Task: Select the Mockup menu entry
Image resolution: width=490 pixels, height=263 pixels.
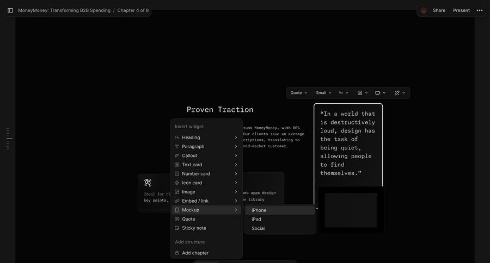Action: pos(206,210)
